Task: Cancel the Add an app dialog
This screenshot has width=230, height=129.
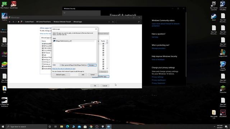Action: click(x=92, y=75)
